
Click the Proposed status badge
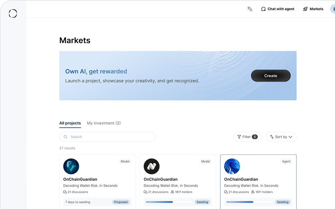coord(121,202)
